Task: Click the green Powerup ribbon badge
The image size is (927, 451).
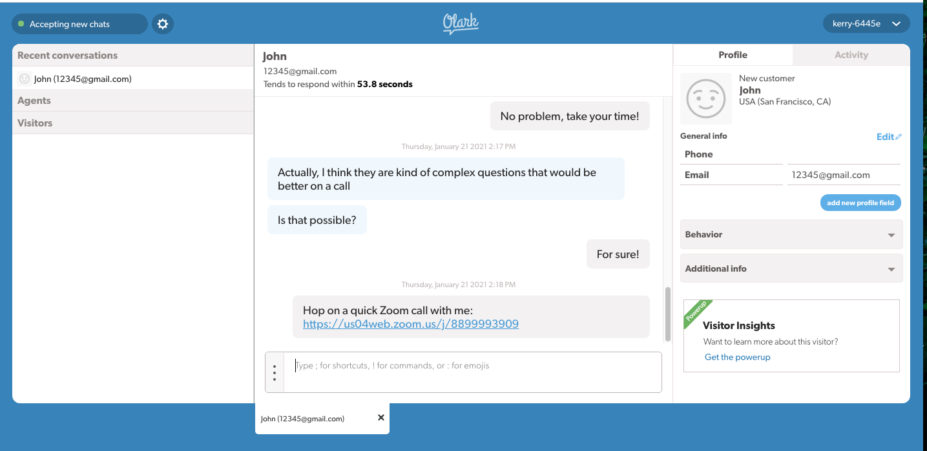Action: click(697, 313)
